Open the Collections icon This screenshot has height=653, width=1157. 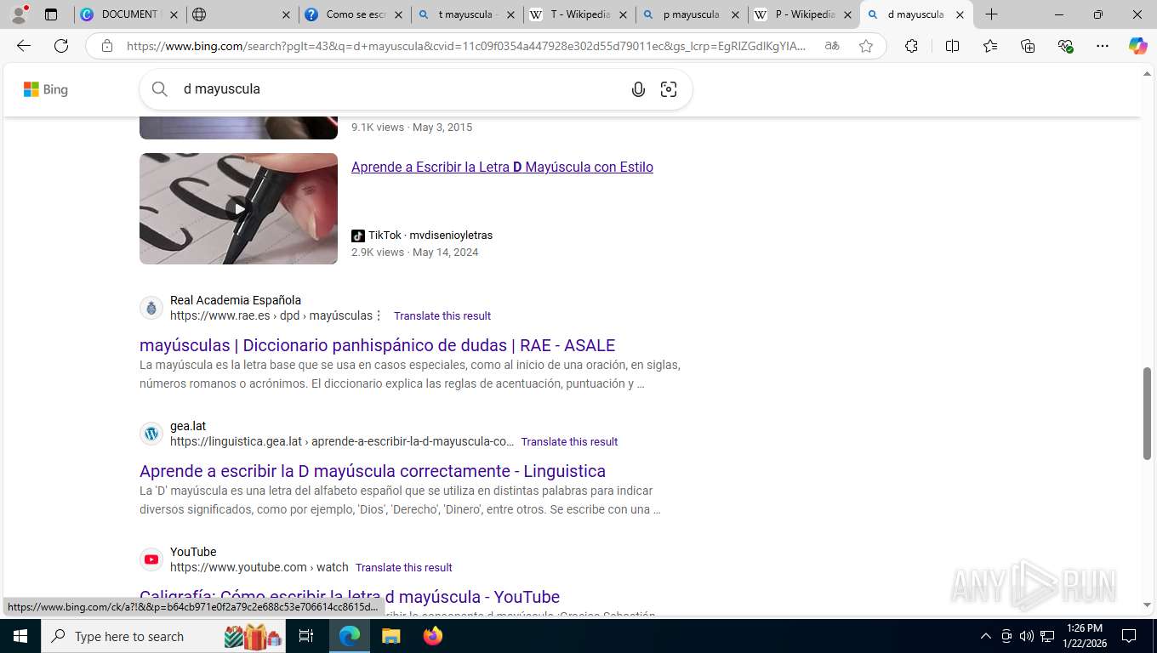pos(1028,46)
